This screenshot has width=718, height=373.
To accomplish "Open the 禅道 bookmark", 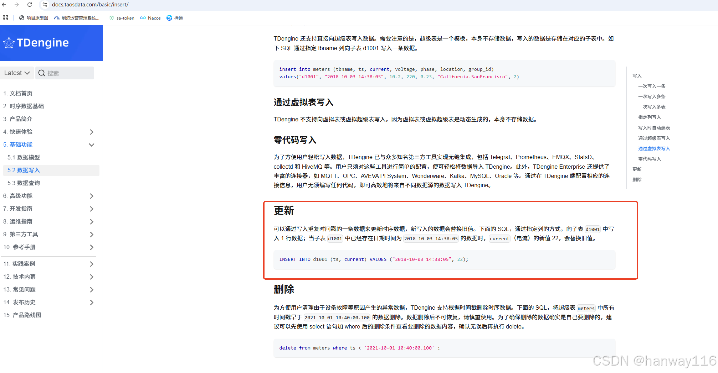I will [175, 18].
